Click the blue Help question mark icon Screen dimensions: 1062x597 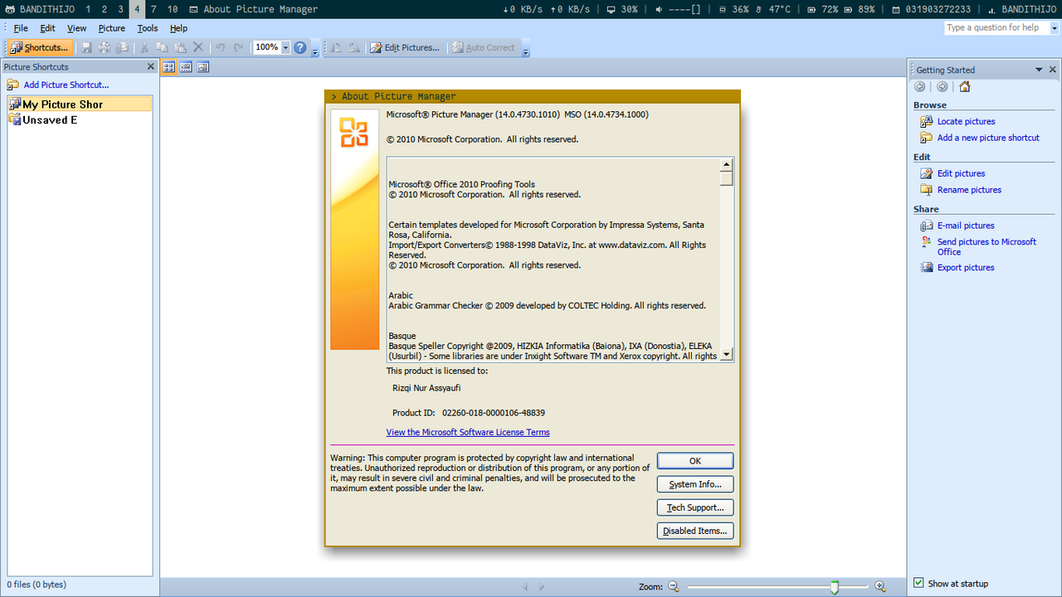click(300, 48)
